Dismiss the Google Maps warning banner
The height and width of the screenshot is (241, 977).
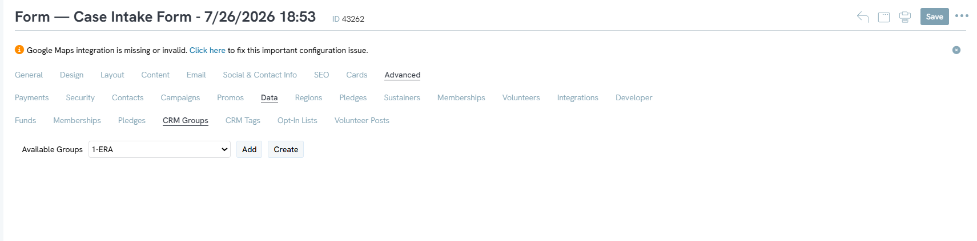coord(956,50)
